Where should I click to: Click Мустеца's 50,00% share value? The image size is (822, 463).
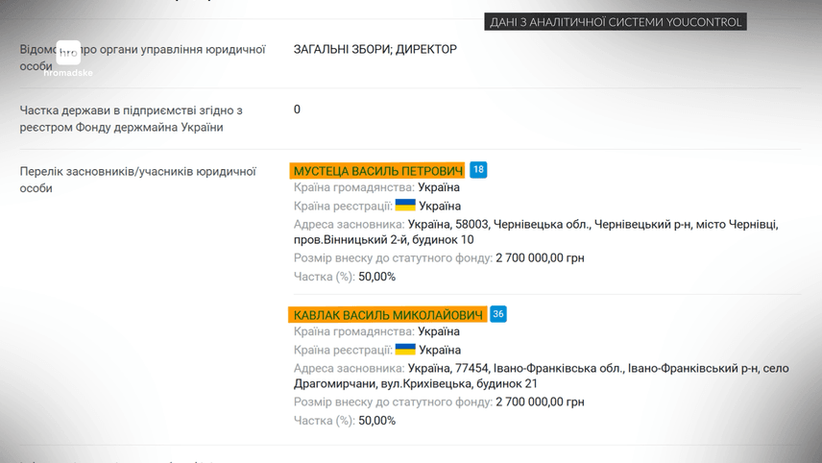click(x=376, y=277)
